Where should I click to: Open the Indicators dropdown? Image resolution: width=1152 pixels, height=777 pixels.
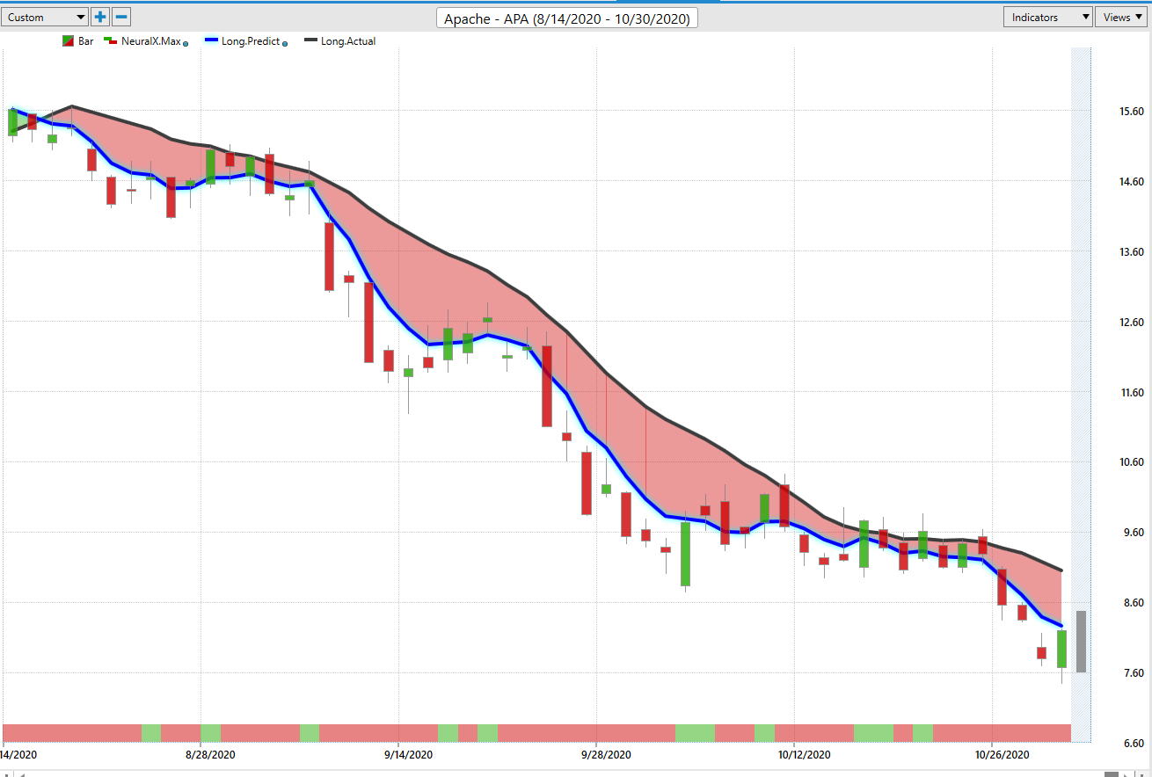tap(1048, 17)
